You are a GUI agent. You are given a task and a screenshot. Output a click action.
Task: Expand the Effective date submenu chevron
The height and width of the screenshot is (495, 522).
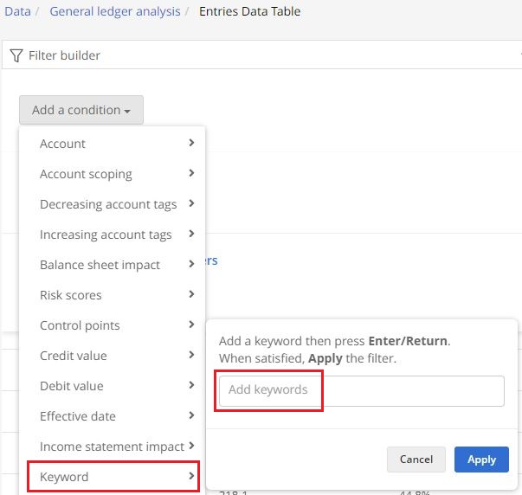coord(191,415)
